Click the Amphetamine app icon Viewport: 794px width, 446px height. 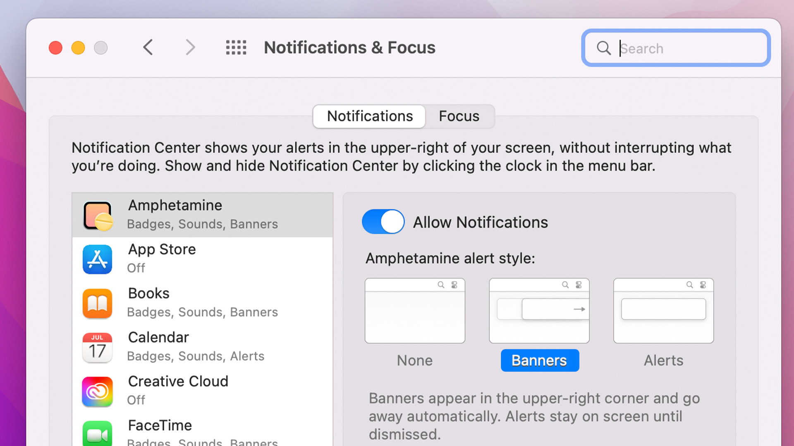pyautogui.click(x=98, y=216)
